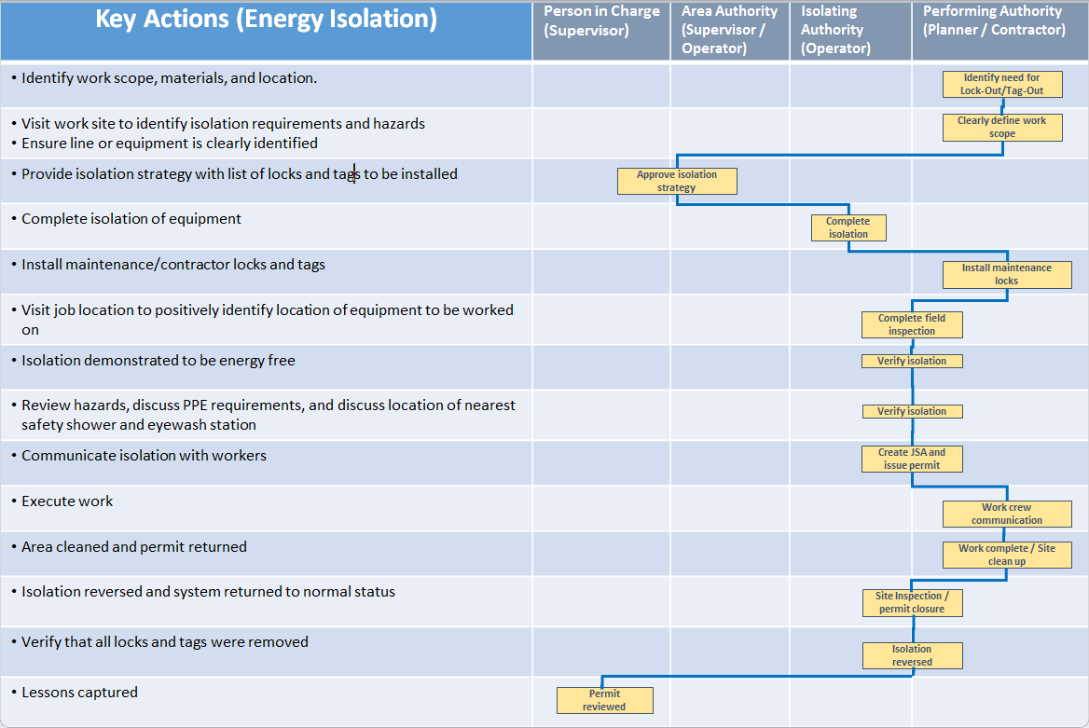The width and height of the screenshot is (1089, 728).
Task: Click the 'Key Actions (Energy Isolation)' title header
Action: (x=266, y=21)
